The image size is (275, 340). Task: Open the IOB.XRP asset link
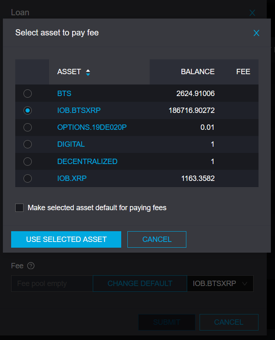tap(72, 178)
